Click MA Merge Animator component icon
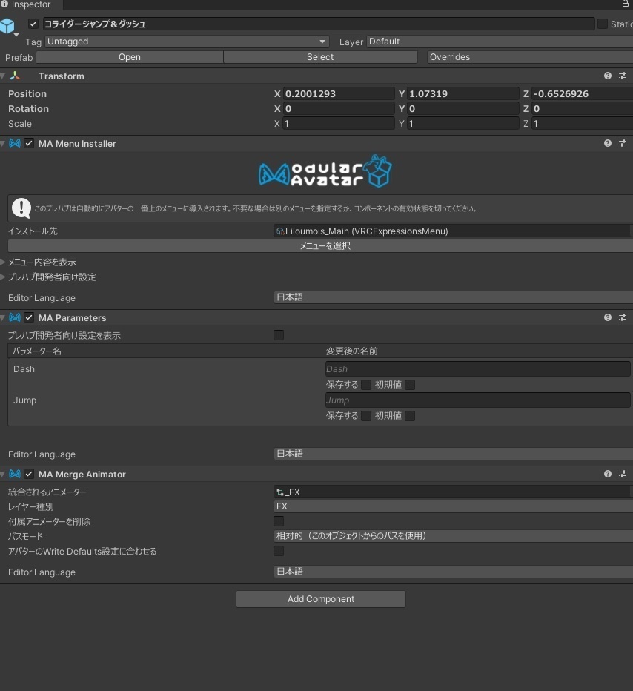 (x=15, y=474)
